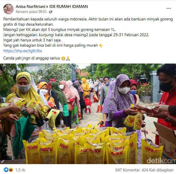Click the Haha laughing reaction icon
The width and height of the screenshot is (176, 174).
pos(11,170)
